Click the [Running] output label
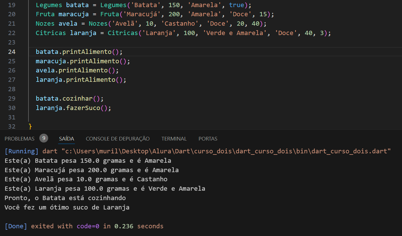 [x=21, y=151]
